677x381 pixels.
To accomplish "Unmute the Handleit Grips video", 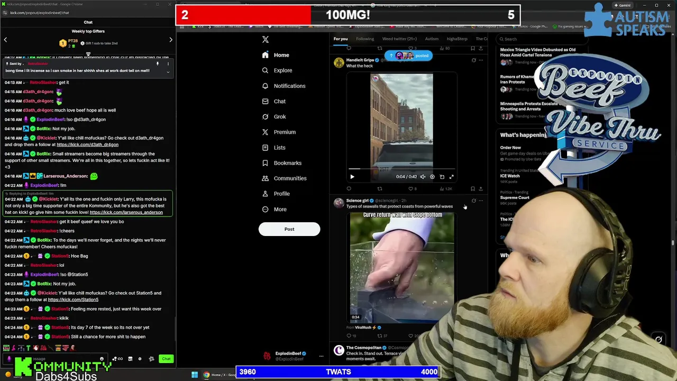I will coord(423,177).
